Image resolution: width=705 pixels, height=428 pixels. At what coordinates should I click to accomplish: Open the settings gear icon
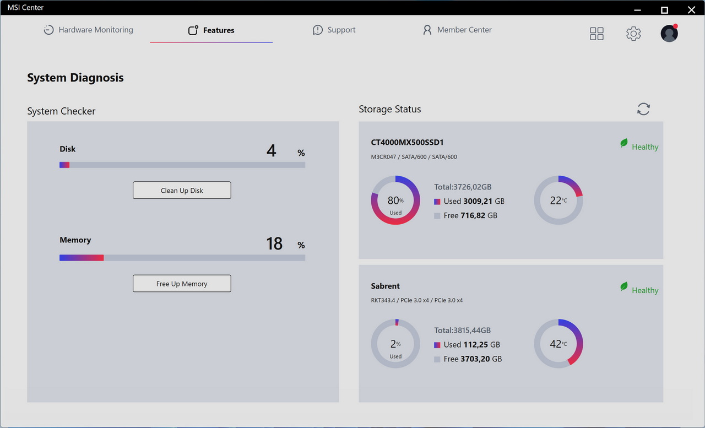pos(633,34)
